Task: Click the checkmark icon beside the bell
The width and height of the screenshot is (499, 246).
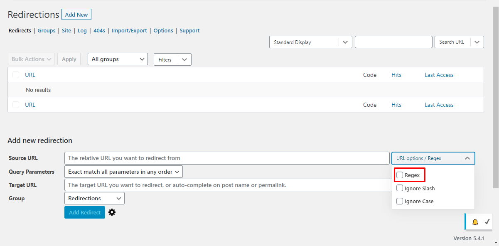Action: click(x=487, y=221)
